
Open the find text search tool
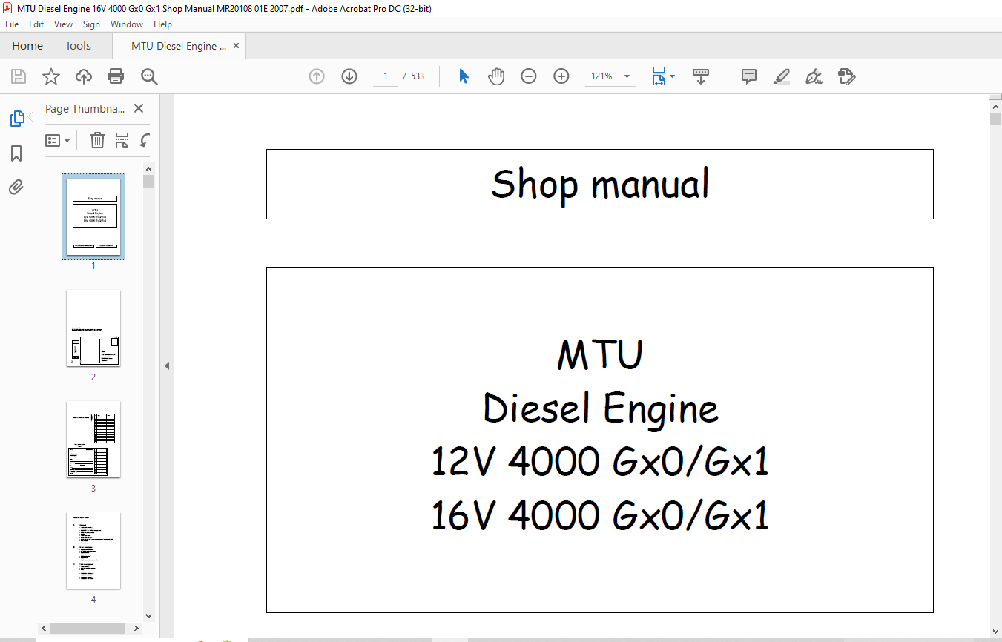pyautogui.click(x=149, y=76)
